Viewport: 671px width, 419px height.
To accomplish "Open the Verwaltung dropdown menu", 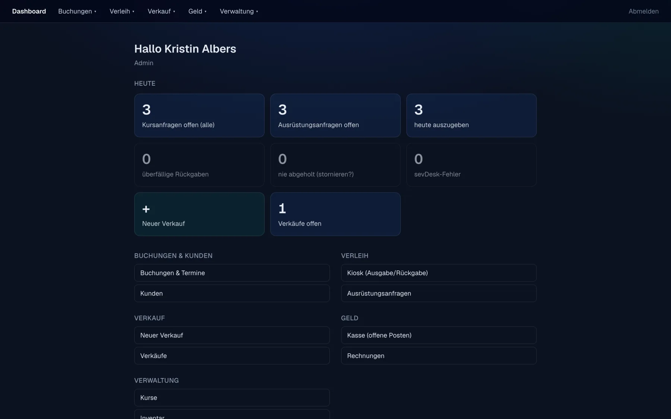I will [x=239, y=11].
